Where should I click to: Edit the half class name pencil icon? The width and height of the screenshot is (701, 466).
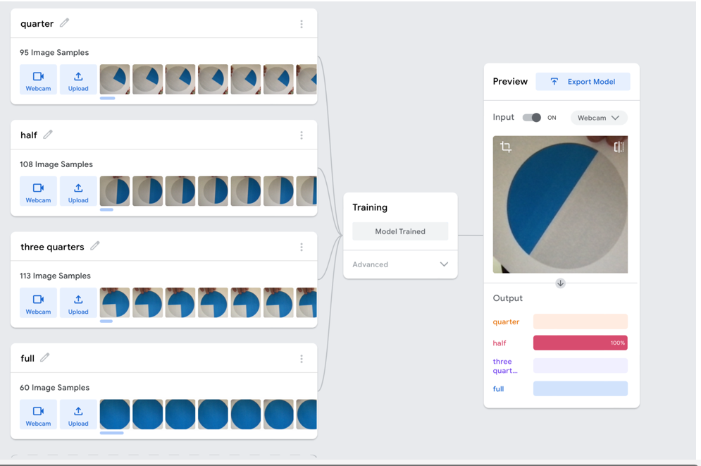click(48, 135)
